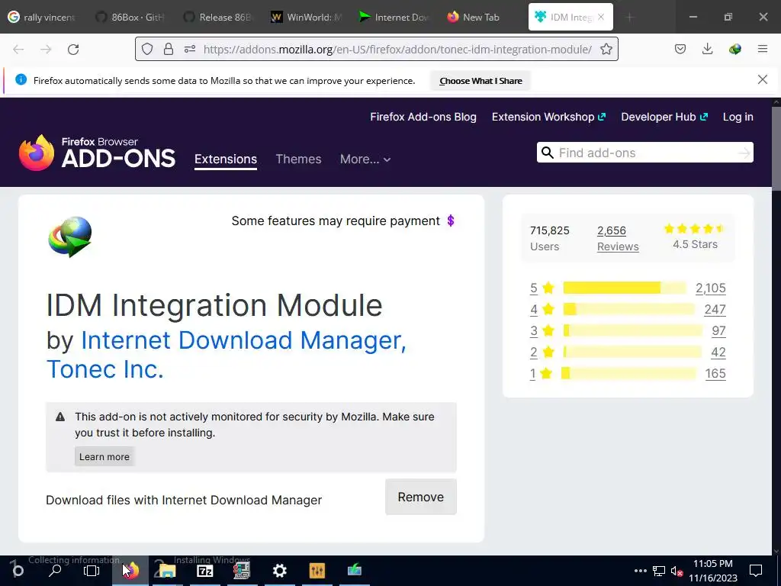Viewport: 781px width, 586px height.
Task: Open a new browser tab
Action: pyautogui.click(x=629, y=18)
